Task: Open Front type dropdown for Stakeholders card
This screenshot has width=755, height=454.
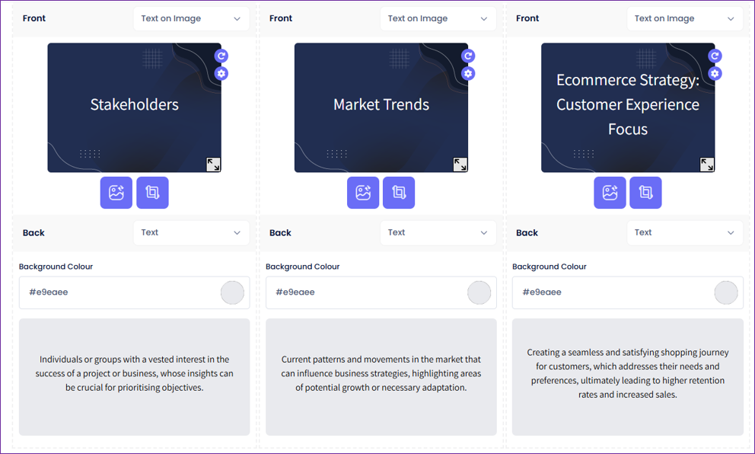Action: (x=191, y=19)
